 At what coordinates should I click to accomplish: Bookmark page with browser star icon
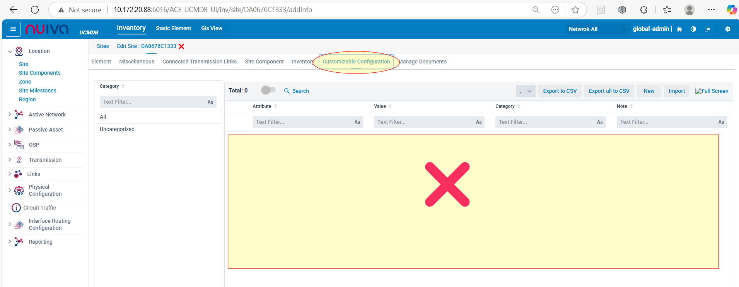point(575,10)
